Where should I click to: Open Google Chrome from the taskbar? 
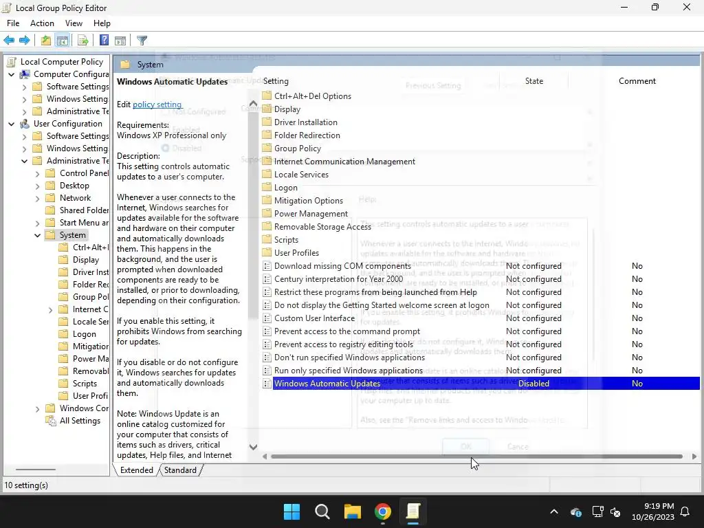(x=383, y=511)
